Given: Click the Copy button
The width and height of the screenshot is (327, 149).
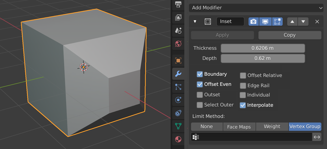Looking at the screenshot, I should (x=290, y=35).
